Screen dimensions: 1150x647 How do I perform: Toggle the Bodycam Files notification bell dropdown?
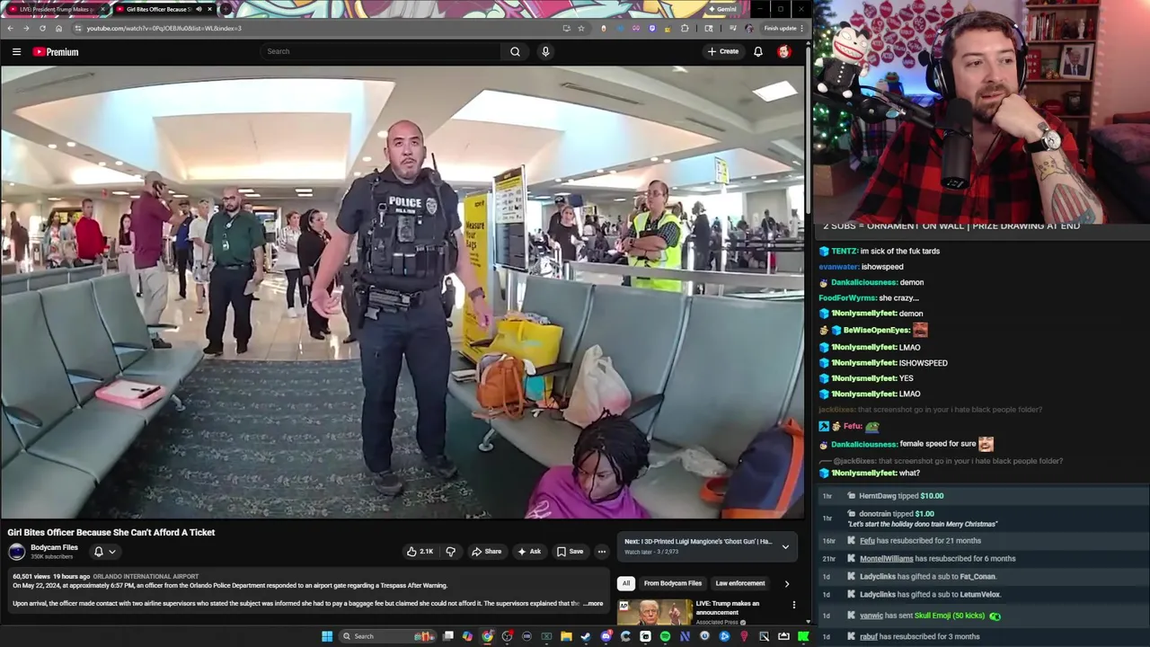click(x=104, y=552)
